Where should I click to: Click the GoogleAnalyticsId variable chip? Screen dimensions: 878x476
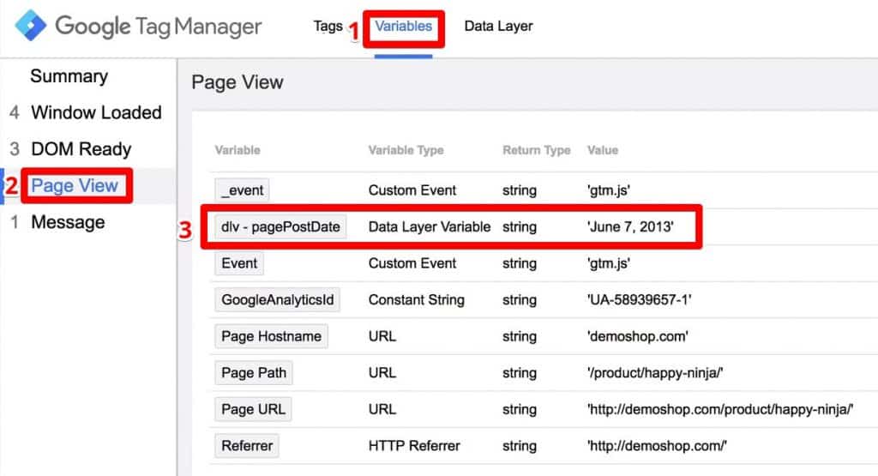277,299
